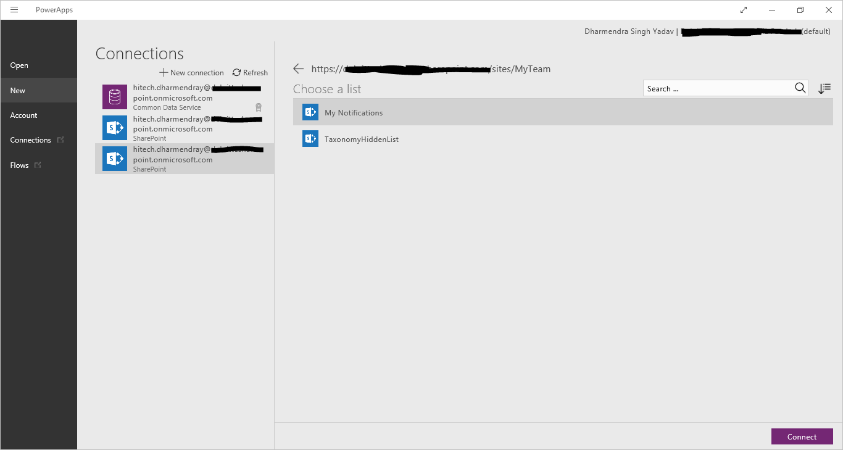The height and width of the screenshot is (450, 843).
Task: Click the New connection button
Action: pos(191,72)
